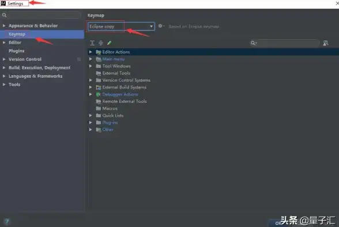Image resolution: width=339 pixels, height=227 pixels.
Task: Click the Expand All toolbar icon
Action: 92,43
